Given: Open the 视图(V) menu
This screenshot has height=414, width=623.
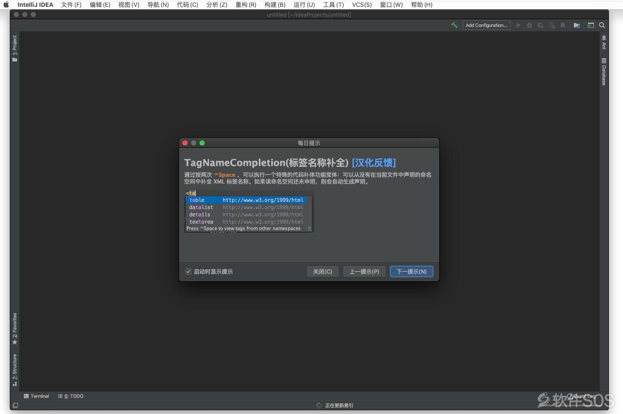Looking at the screenshot, I should [129, 5].
